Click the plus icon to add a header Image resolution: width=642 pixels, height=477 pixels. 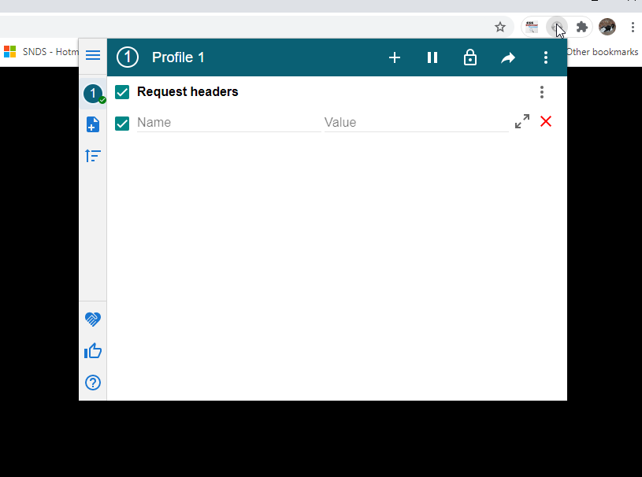coord(395,57)
